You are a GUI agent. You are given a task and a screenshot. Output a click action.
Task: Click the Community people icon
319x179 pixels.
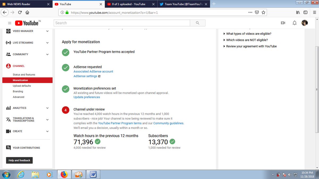(8, 54)
